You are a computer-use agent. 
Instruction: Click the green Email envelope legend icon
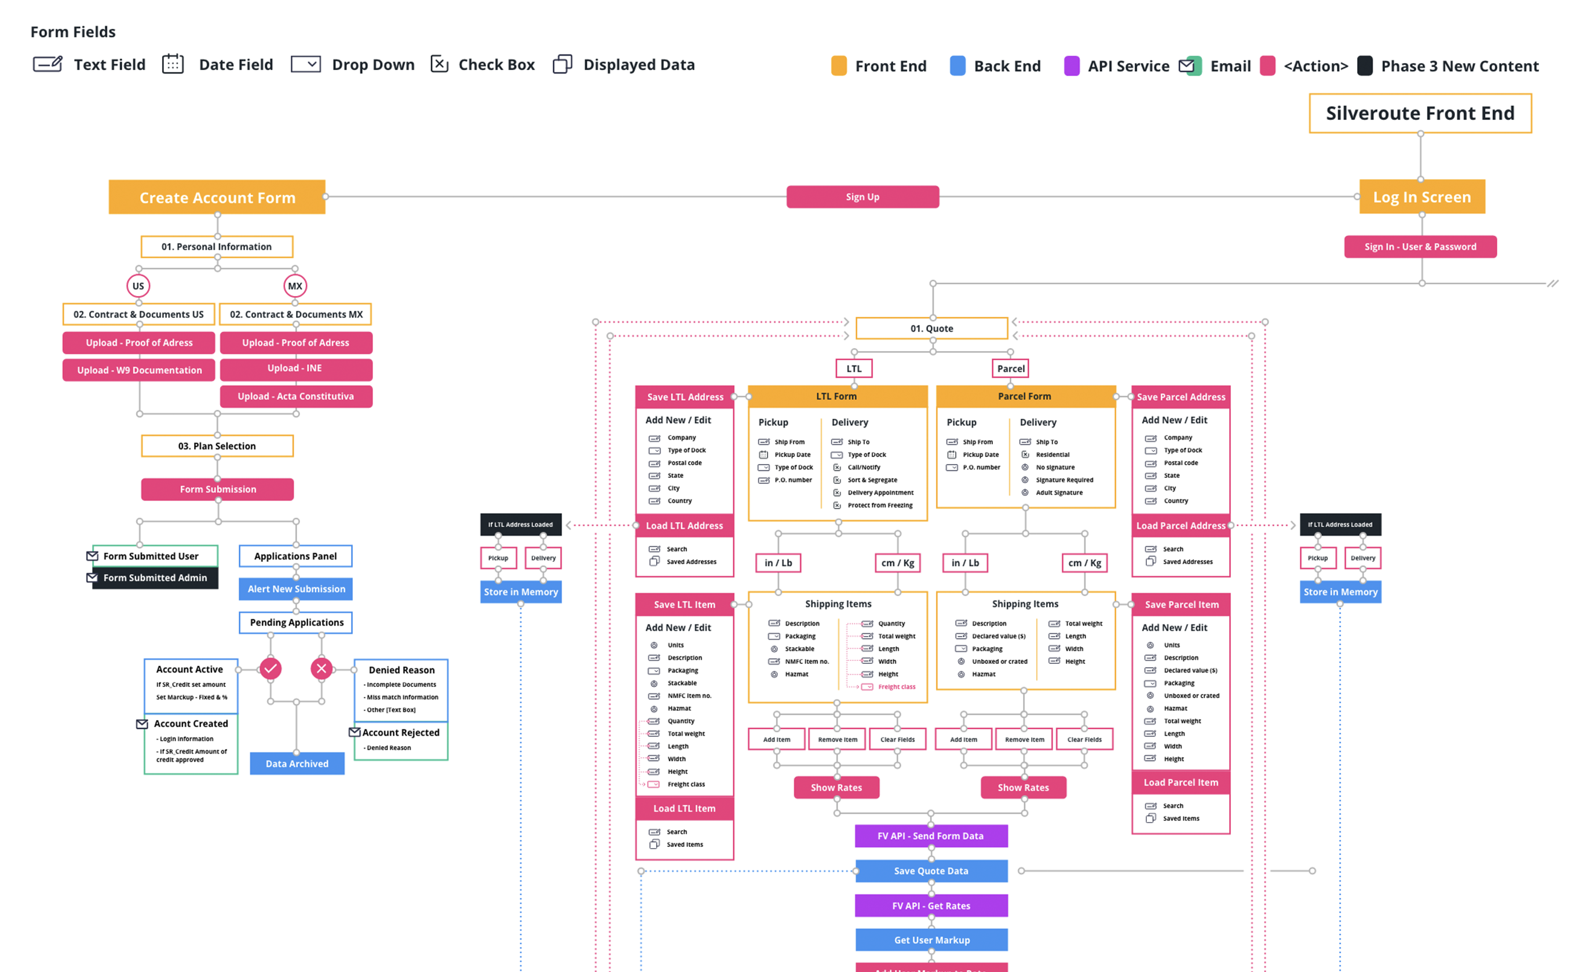coord(1190,65)
